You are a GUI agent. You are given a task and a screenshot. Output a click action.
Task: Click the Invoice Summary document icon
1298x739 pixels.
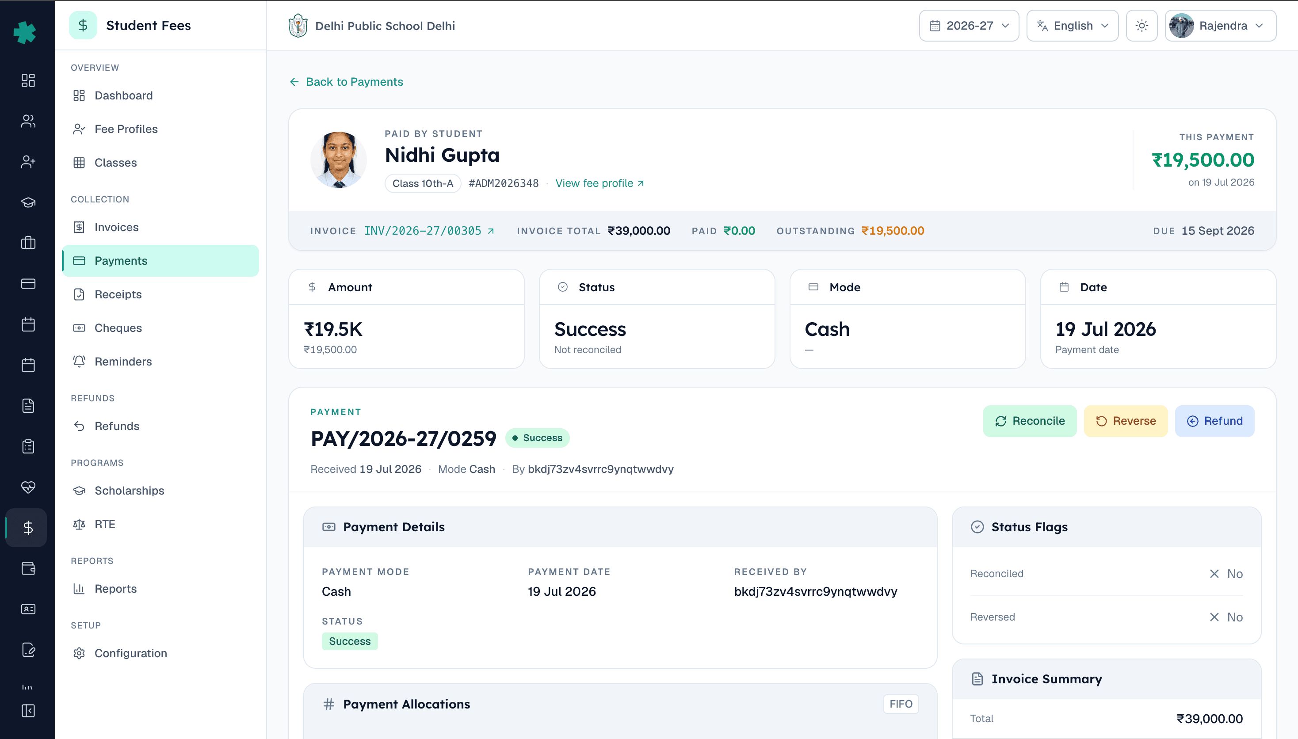pos(977,679)
